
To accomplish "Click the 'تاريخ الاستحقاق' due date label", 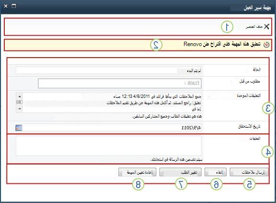I will click(249, 127).
